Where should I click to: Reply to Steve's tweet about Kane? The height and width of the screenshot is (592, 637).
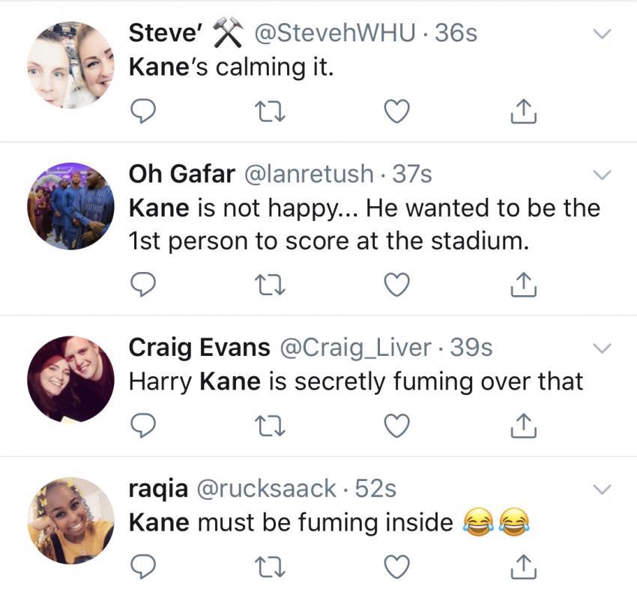pos(142,112)
